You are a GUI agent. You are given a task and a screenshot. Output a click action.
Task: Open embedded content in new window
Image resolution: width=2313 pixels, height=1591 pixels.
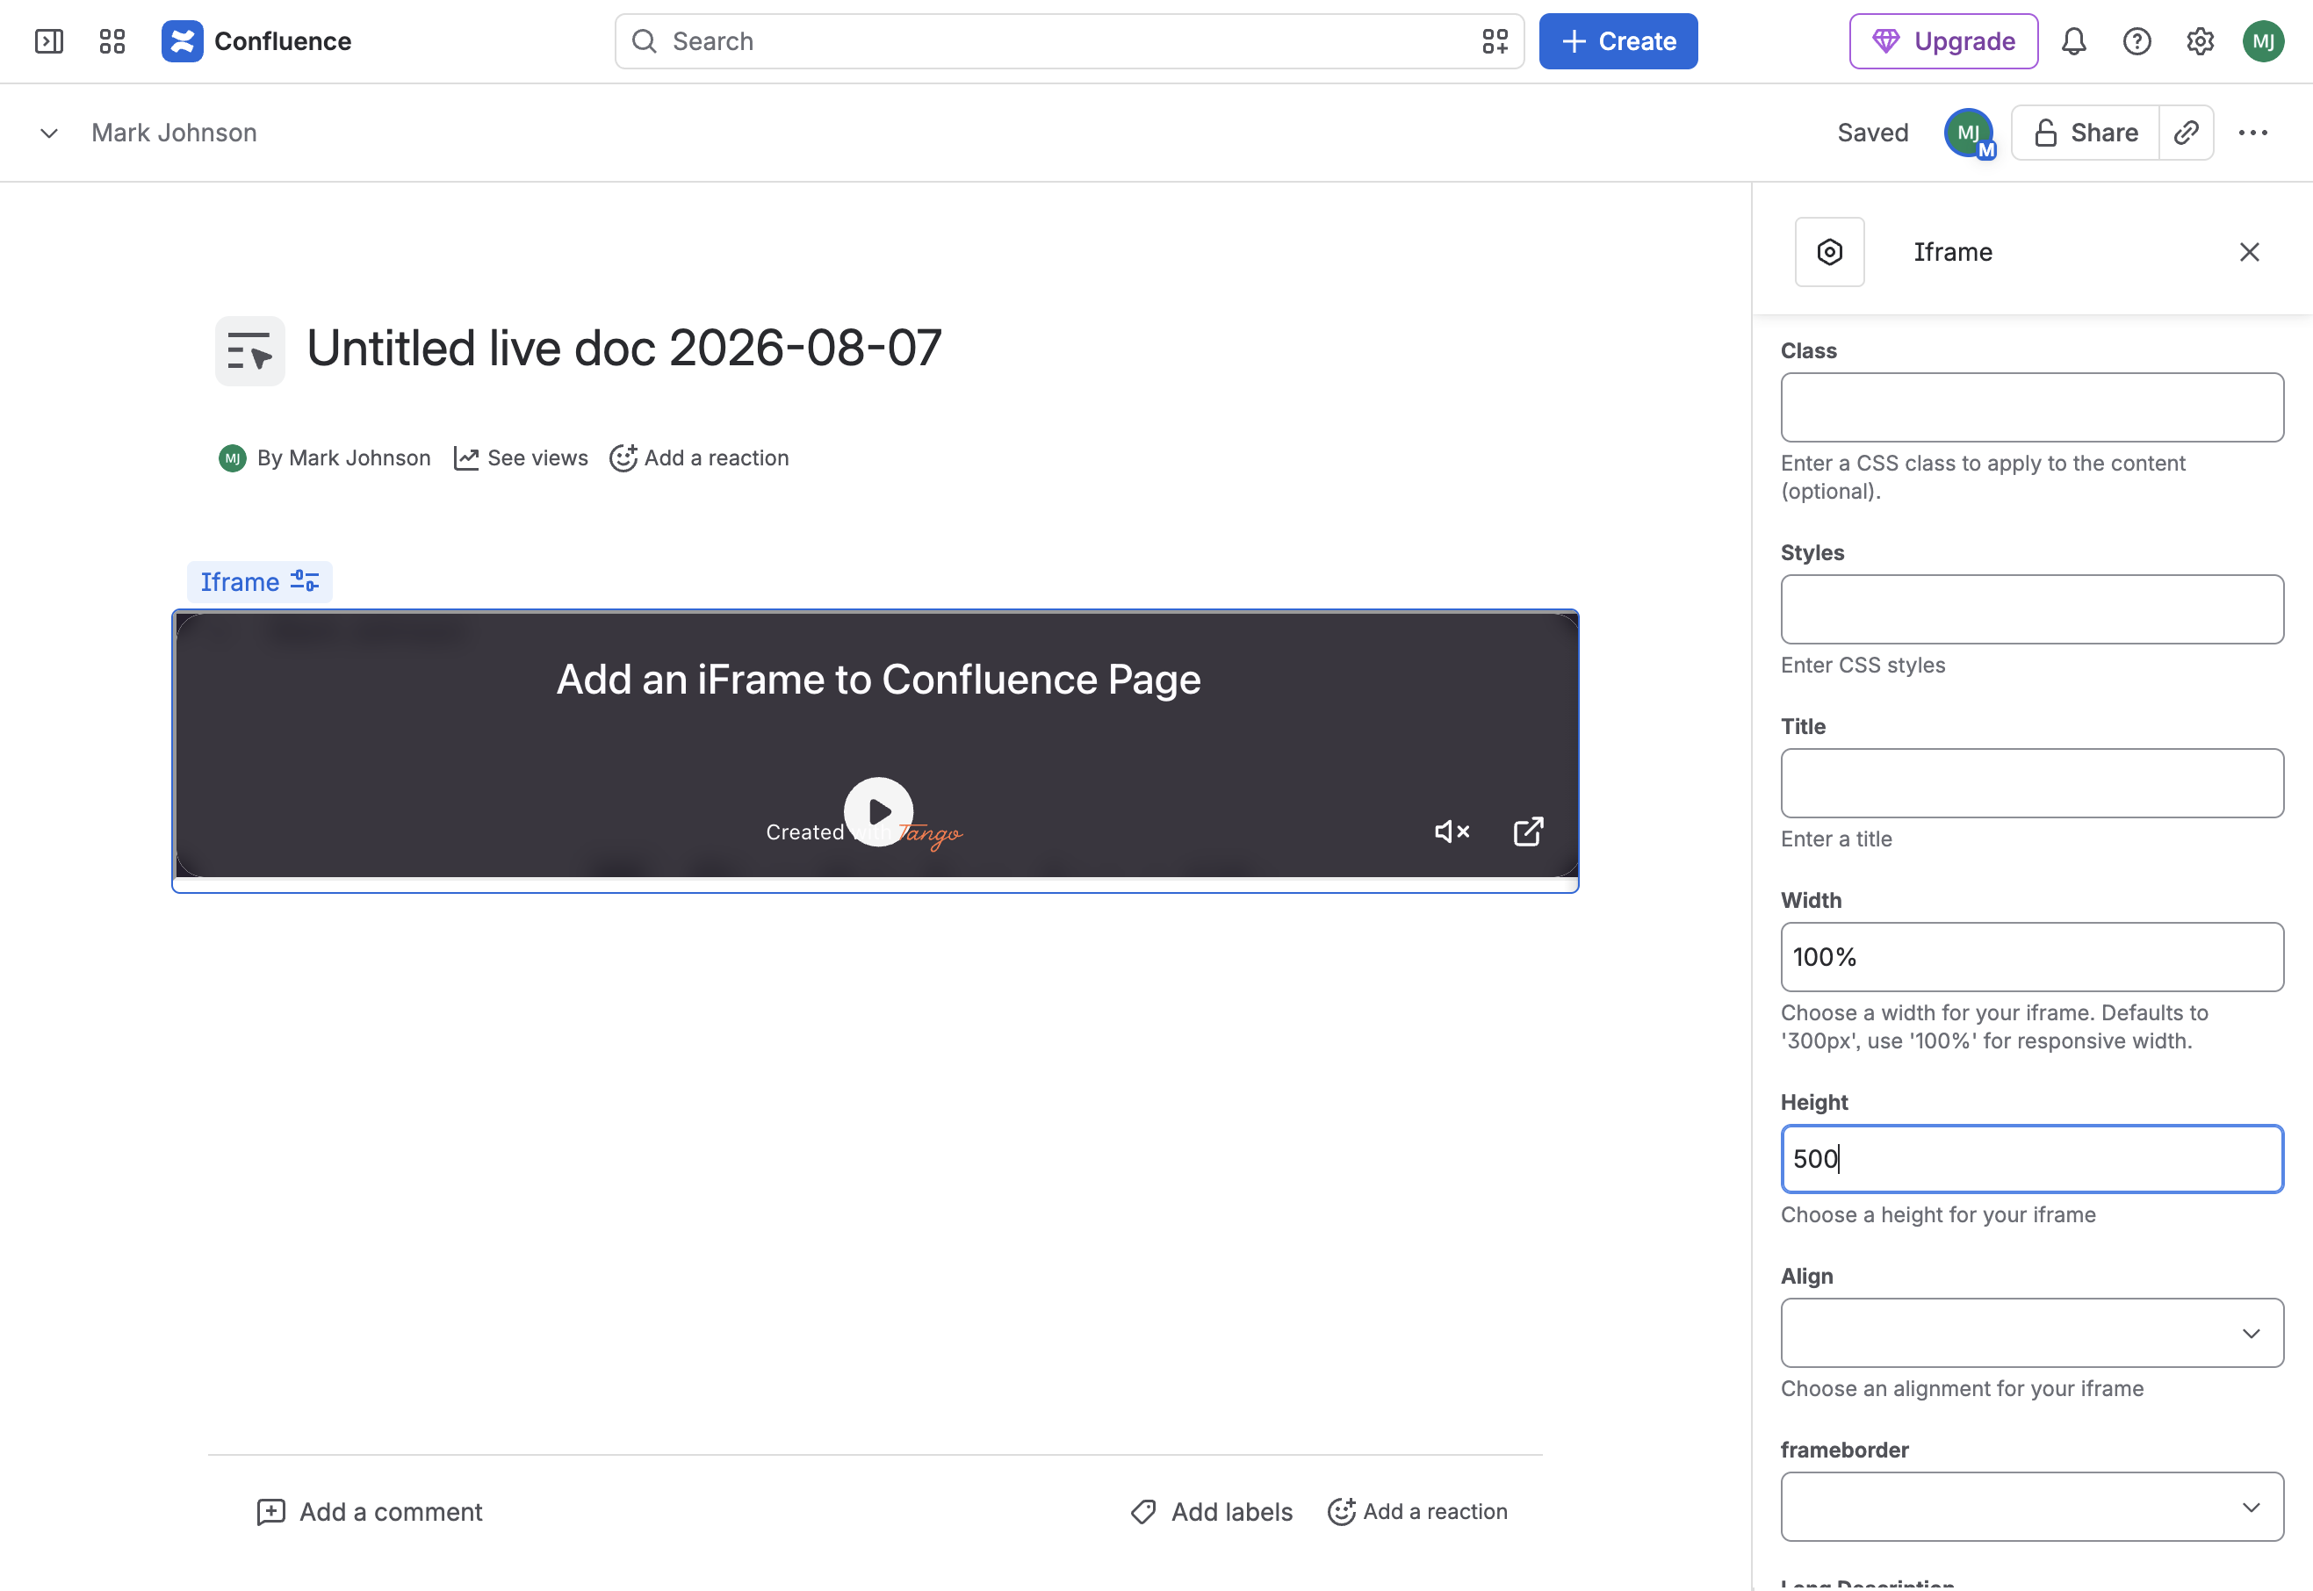(1528, 831)
